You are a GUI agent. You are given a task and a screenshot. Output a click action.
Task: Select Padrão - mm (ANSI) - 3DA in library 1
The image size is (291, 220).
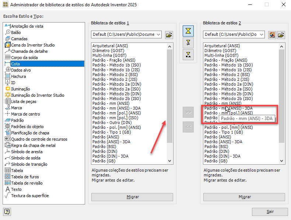point(116,108)
